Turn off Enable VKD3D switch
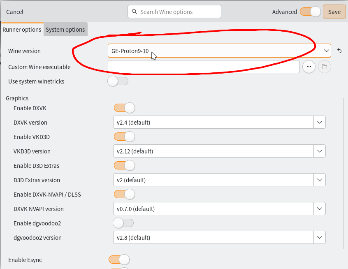Screen dimensions: 348x269 coord(124,137)
